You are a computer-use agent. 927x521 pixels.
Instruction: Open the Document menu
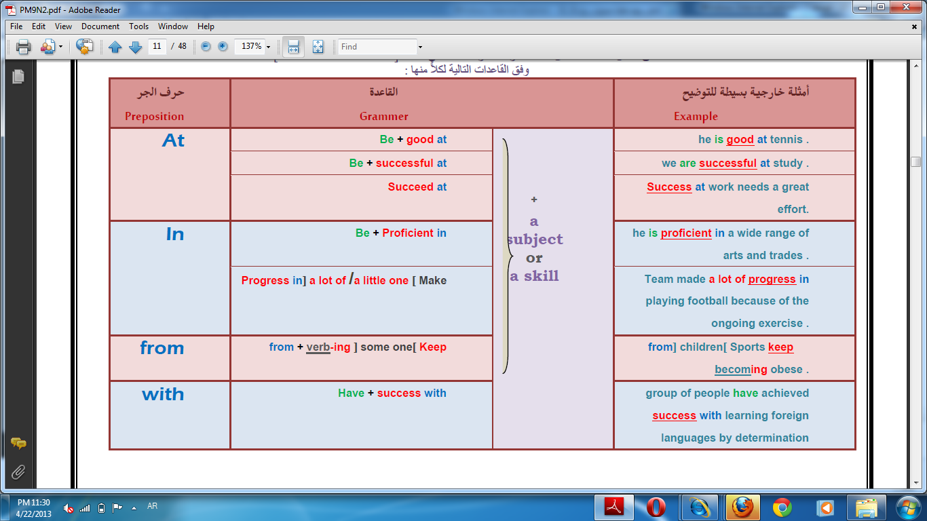100,26
